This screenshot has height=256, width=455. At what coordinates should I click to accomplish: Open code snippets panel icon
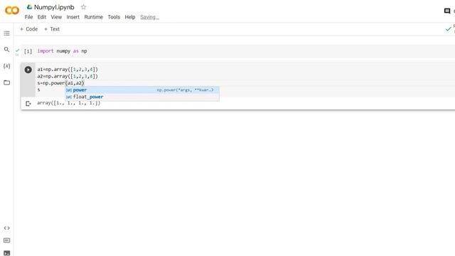pyautogui.click(x=6, y=228)
